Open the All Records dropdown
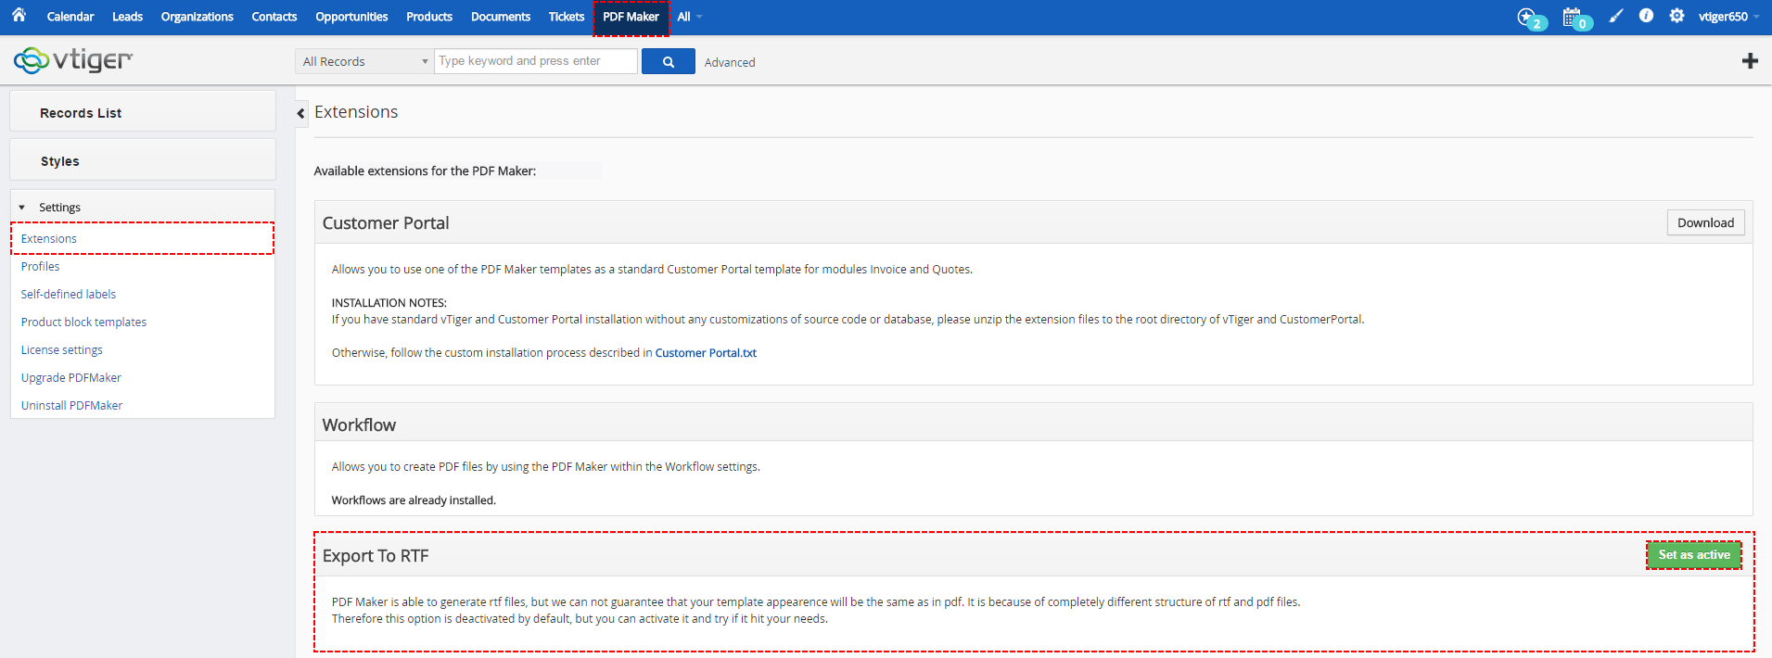Screen dimensions: 1772x658 point(364,61)
